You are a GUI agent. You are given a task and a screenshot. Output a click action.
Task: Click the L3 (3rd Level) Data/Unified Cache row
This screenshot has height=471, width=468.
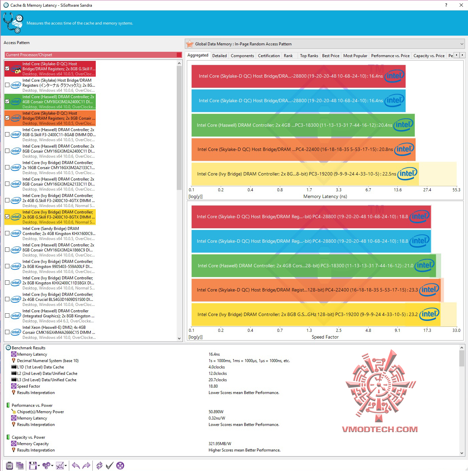coord(232,380)
